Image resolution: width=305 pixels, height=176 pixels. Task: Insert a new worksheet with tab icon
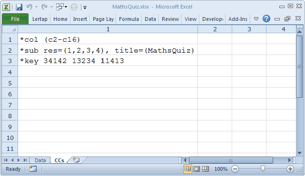coord(76,160)
